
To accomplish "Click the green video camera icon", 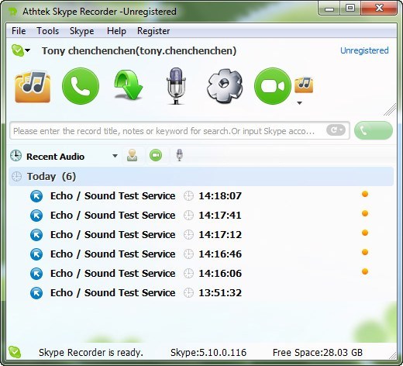I will 273,86.
